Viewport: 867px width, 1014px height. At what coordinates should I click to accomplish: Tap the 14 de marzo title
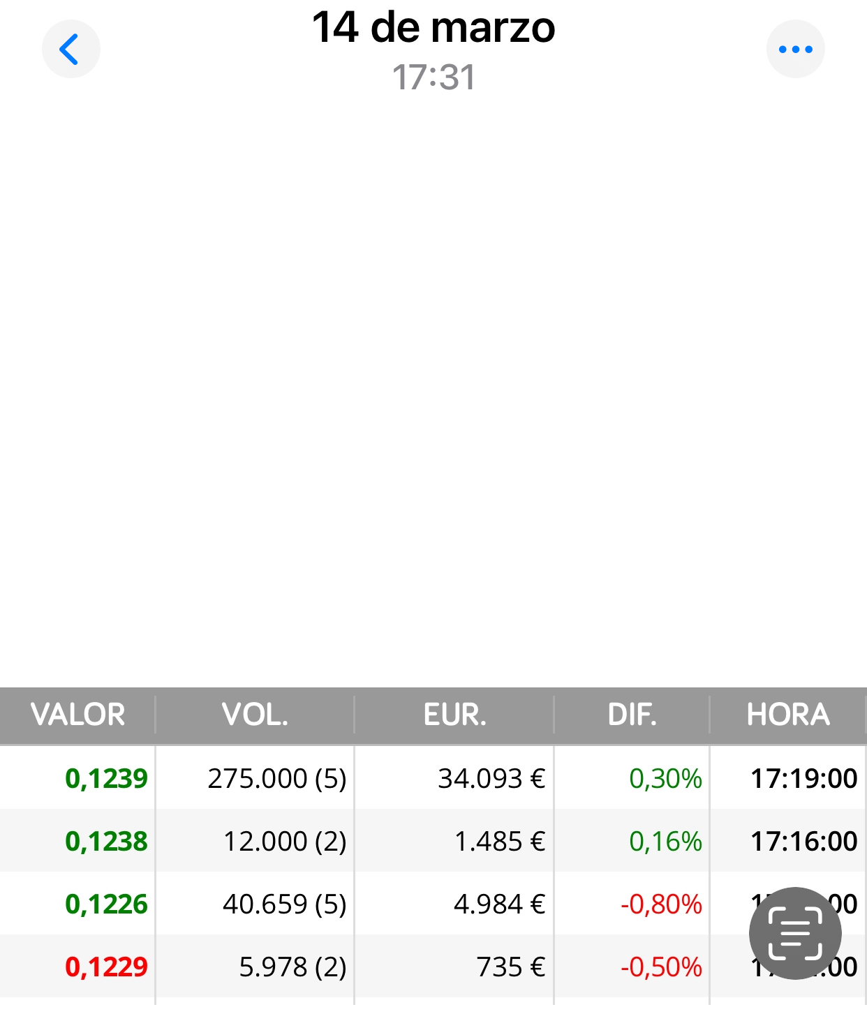coord(433,28)
